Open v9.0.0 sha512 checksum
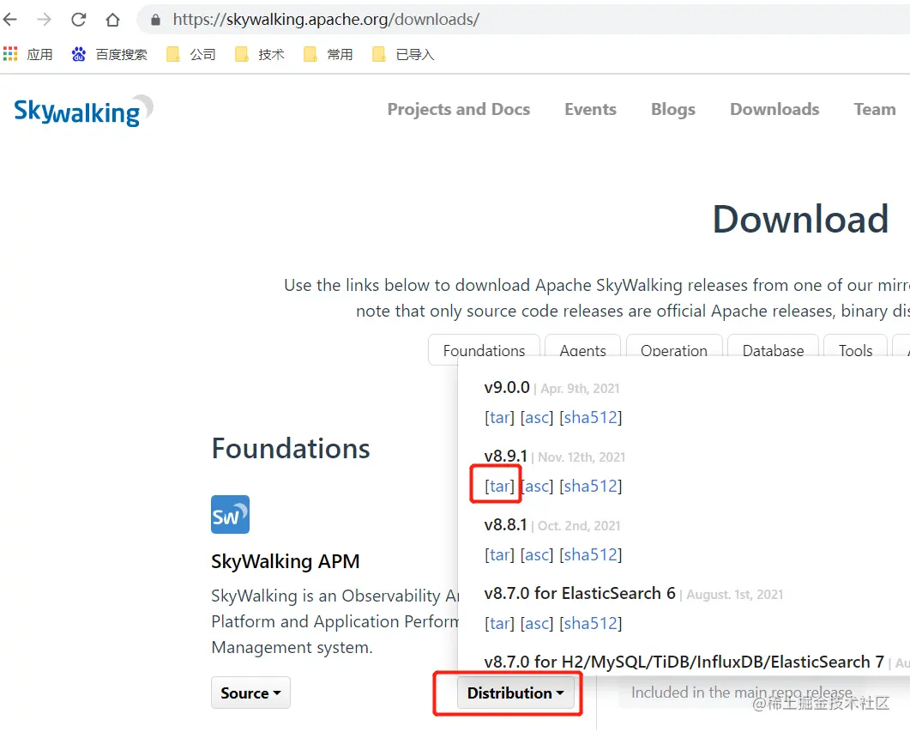This screenshot has width=910, height=732. click(x=590, y=417)
